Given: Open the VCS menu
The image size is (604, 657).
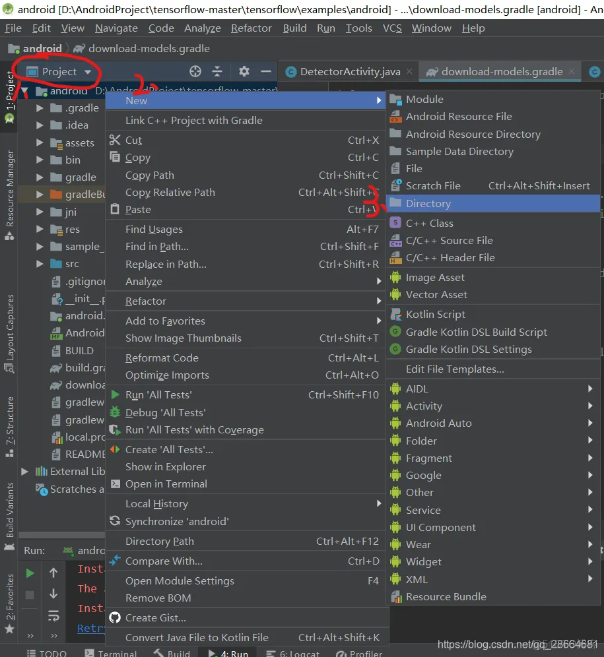Looking at the screenshot, I should [392, 28].
